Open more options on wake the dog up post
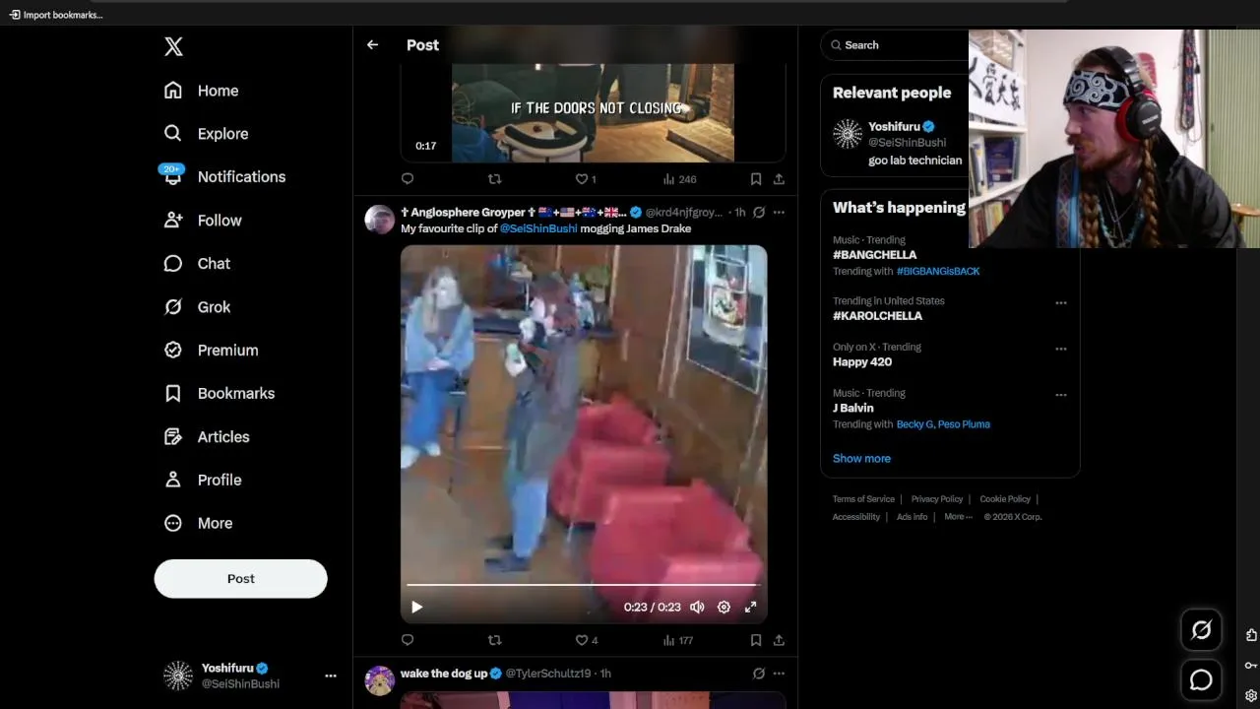The width and height of the screenshot is (1260, 709). pyautogui.click(x=779, y=674)
